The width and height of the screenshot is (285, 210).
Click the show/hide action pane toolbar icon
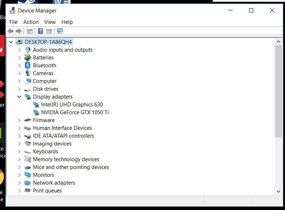[49, 31]
